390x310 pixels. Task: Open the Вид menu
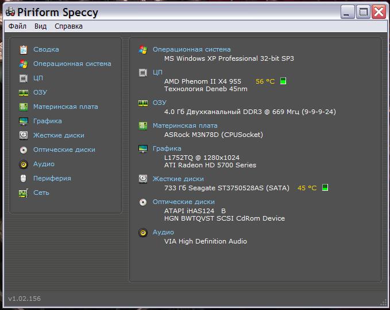point(40,26)
